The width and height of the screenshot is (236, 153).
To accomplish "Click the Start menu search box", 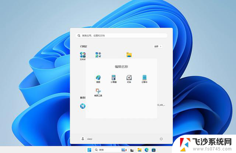I will pyautogui.click(x=121, y=36).
